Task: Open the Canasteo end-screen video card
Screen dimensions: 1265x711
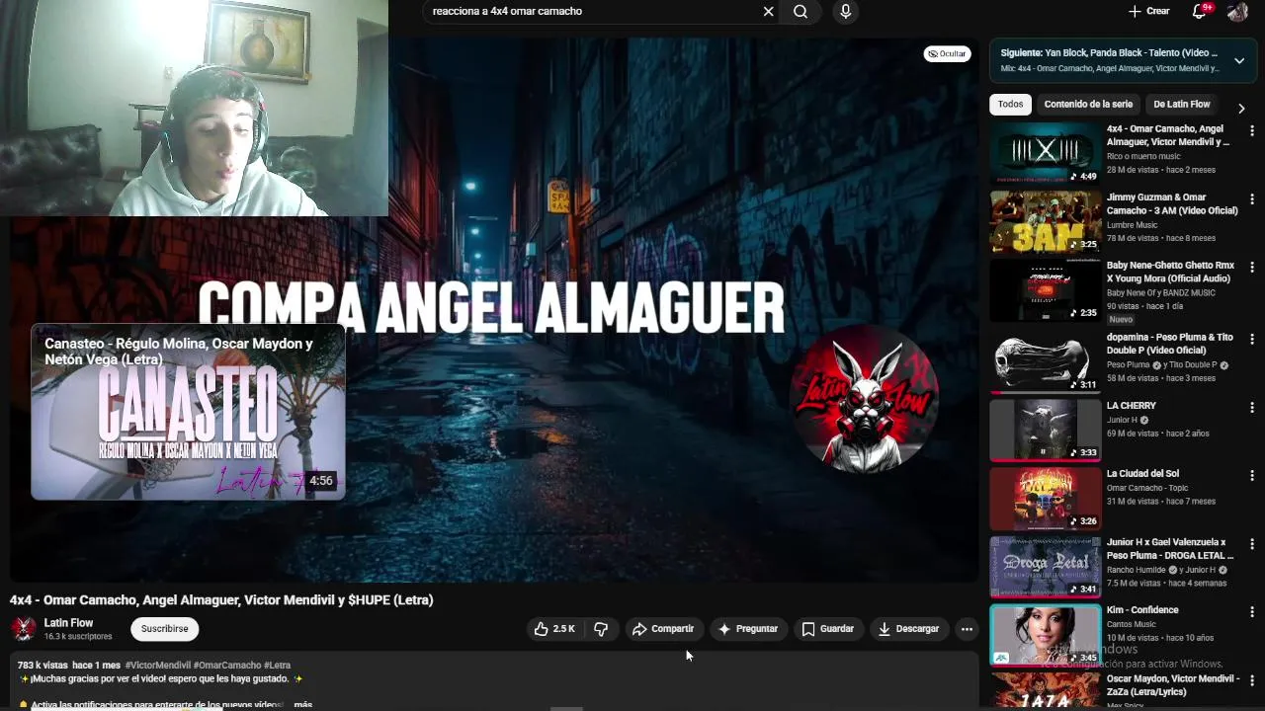Action: click(x=188, y=412)
